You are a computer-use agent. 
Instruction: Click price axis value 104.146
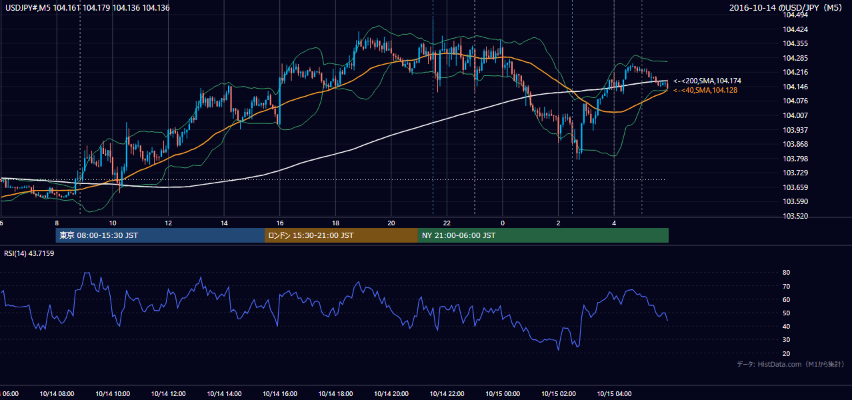795,87
